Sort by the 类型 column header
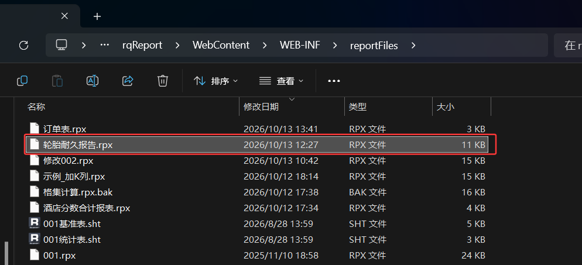This screenshot has width=582, height=265. [358, 106]
